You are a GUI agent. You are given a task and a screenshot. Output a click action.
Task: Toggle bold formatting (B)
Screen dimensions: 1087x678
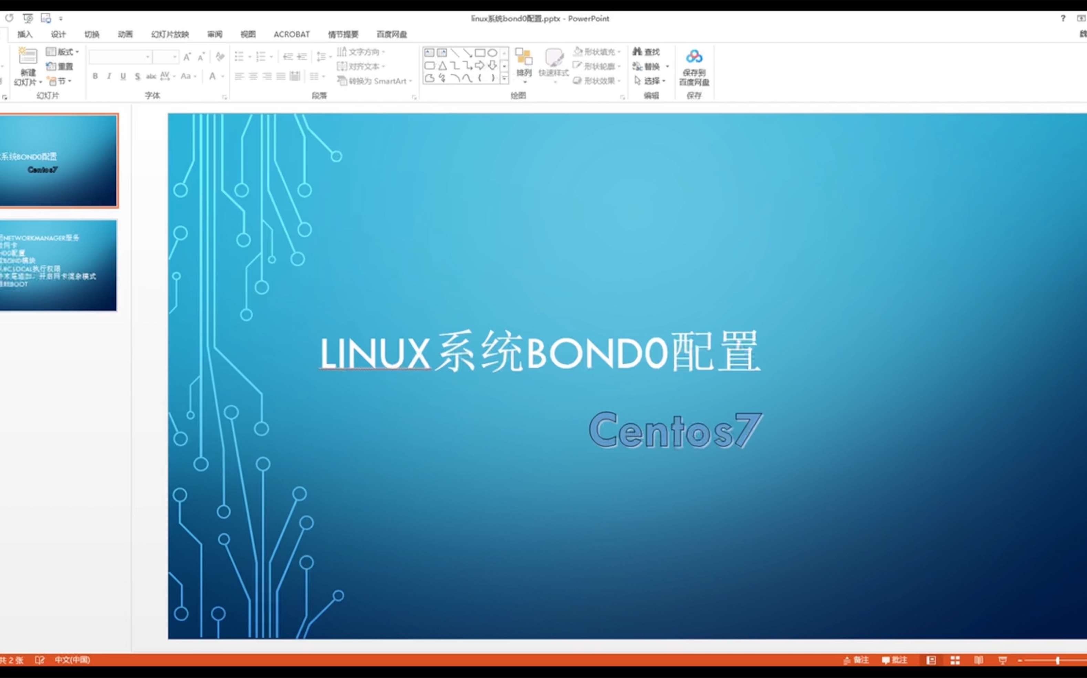(x=95, y=76)
